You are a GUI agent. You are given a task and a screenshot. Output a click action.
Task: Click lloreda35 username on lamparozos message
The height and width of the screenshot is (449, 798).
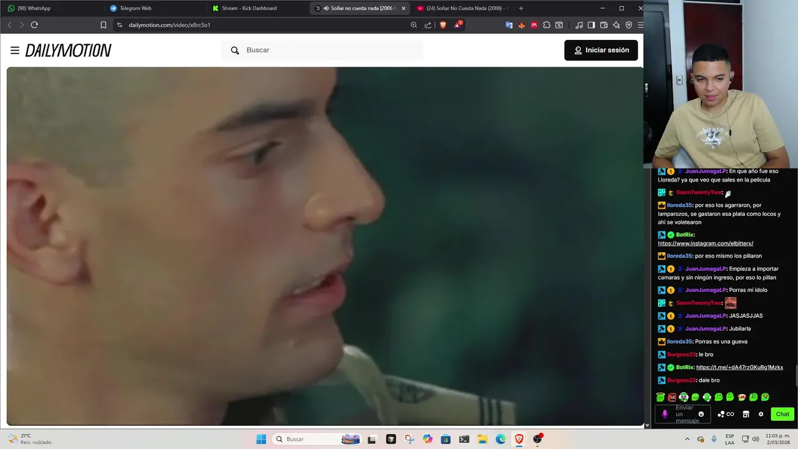coord(679,205)
